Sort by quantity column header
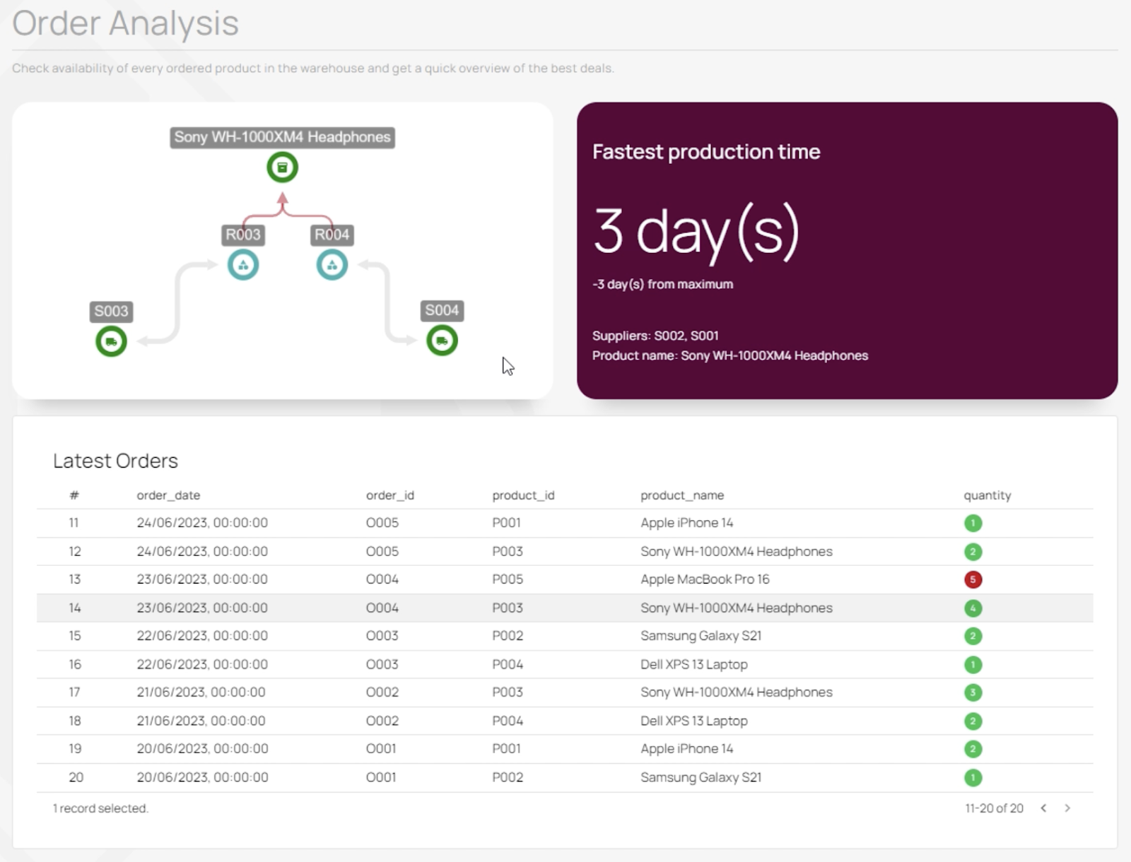Viewport: 1131px width, 862px height. tap(988, 495)
